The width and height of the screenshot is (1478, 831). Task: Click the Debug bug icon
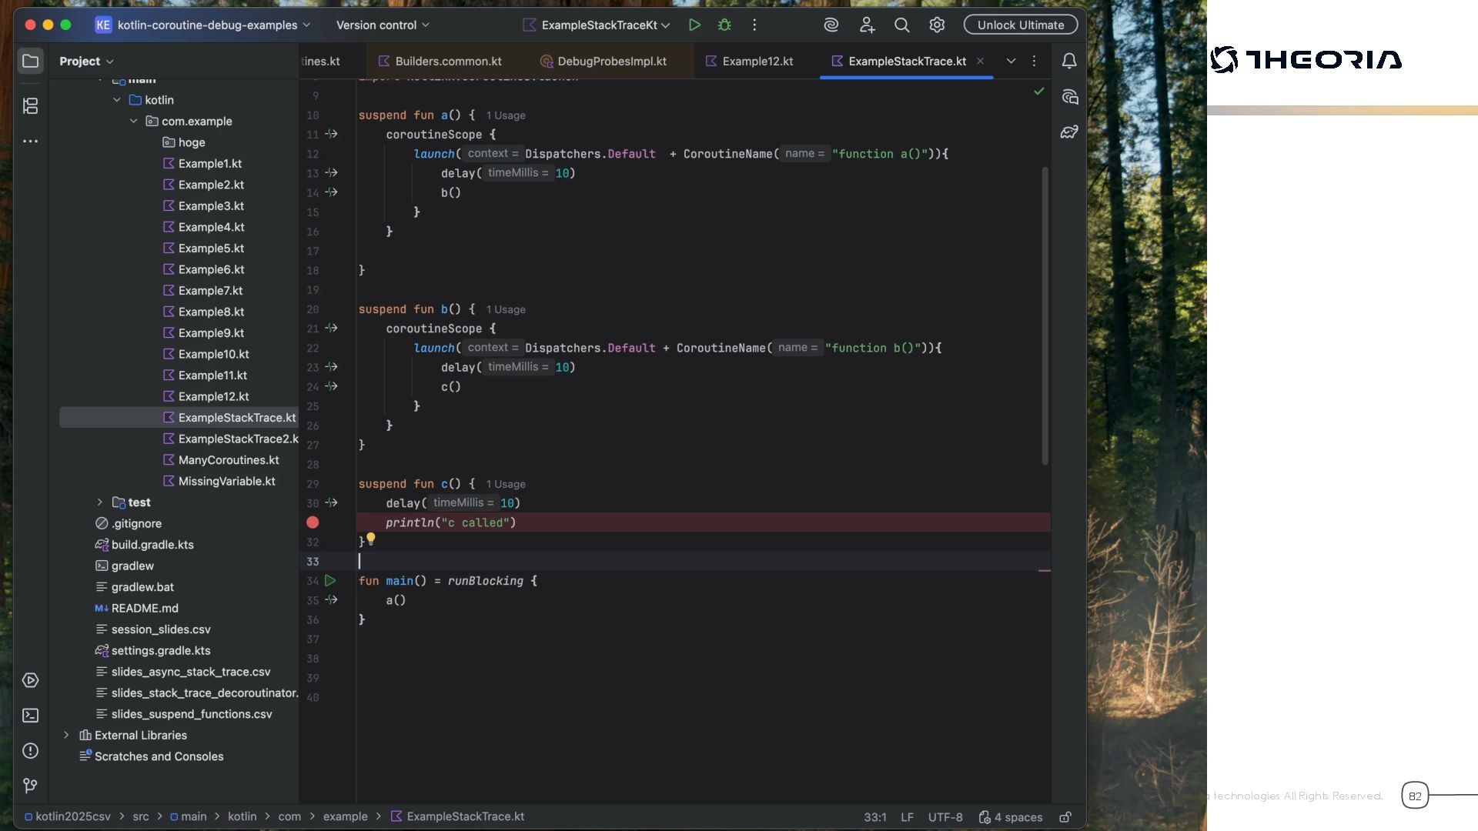coord(724,25)
